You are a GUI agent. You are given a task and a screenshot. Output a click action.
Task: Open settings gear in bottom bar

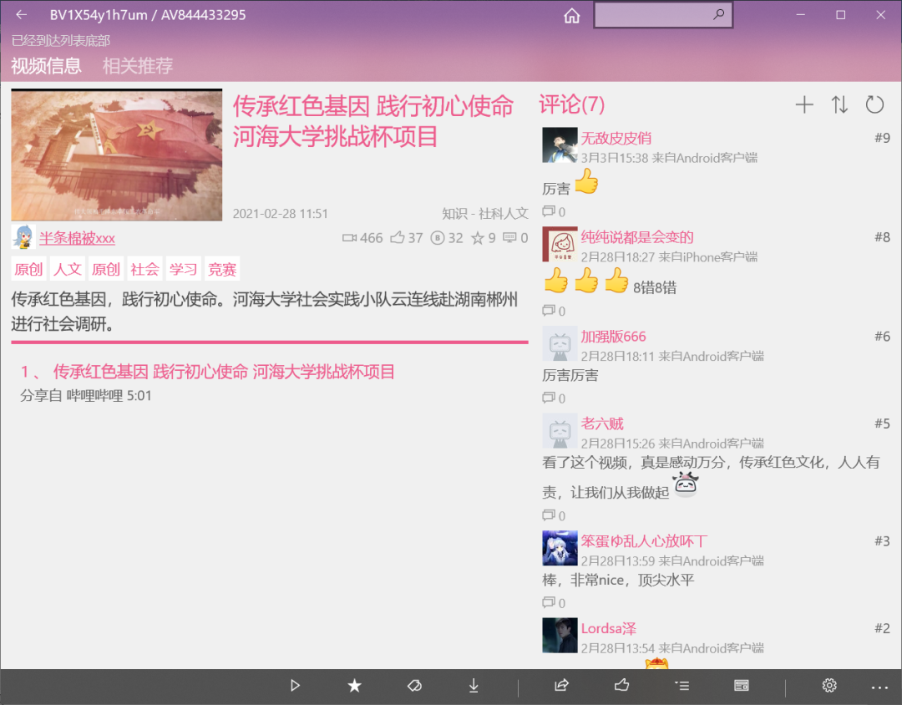pyautogui.click(x=829, y=686)
